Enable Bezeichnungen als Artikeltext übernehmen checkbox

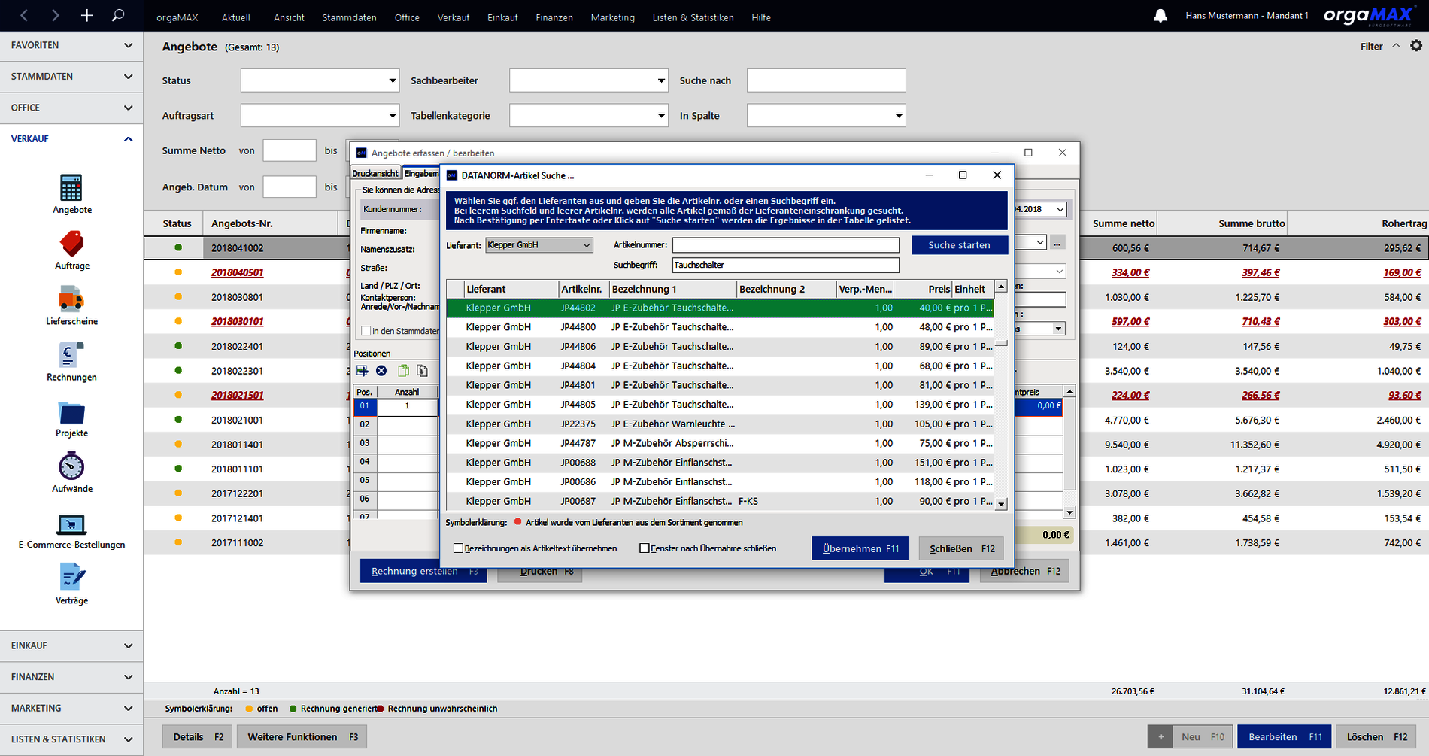(x=458, y=548)
